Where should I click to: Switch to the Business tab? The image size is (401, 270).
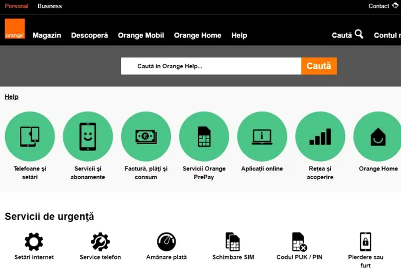click(50, 6)
